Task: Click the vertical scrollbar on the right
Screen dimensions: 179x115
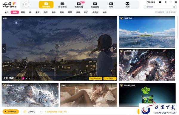Action: (178, 27)
